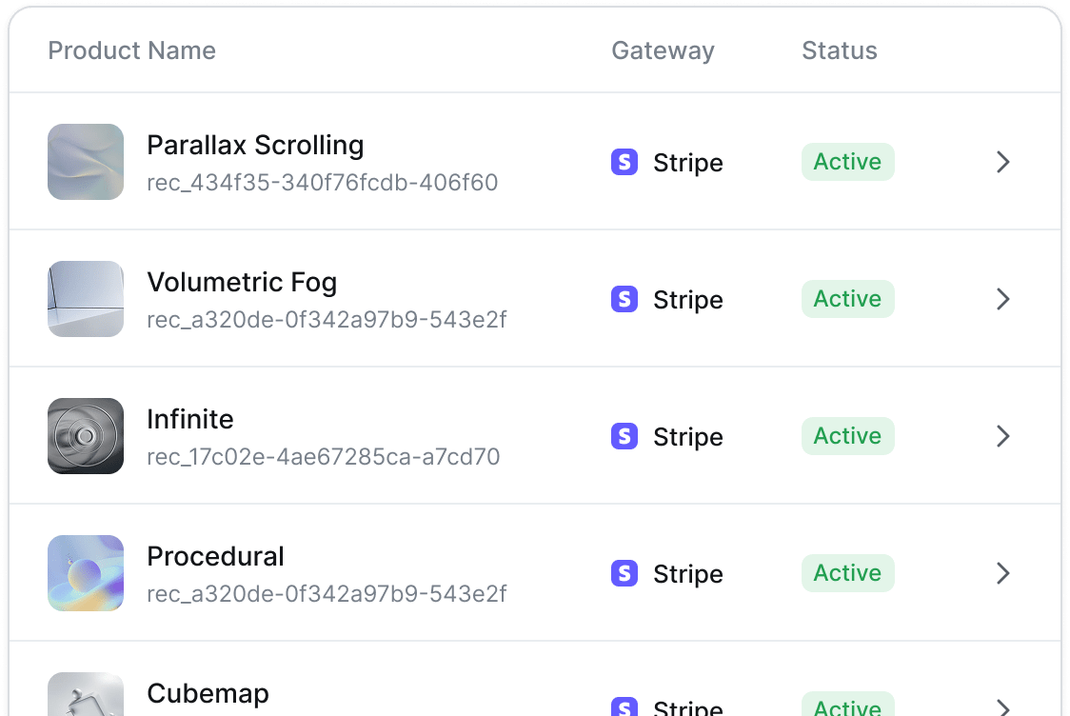Screen dimensions: 1070x716
Task: Click the Stripe icon in Procedural row
Action: pos(624,573)
